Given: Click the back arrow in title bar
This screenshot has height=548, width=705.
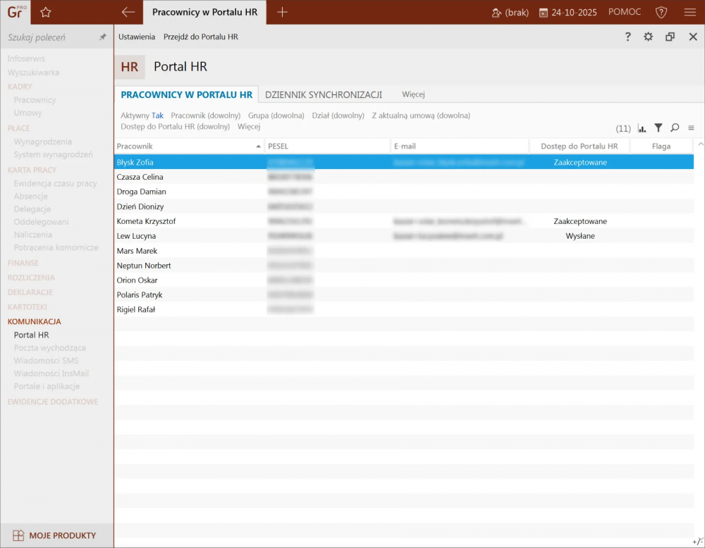Looking at the screenshot, I should [128, 12].
